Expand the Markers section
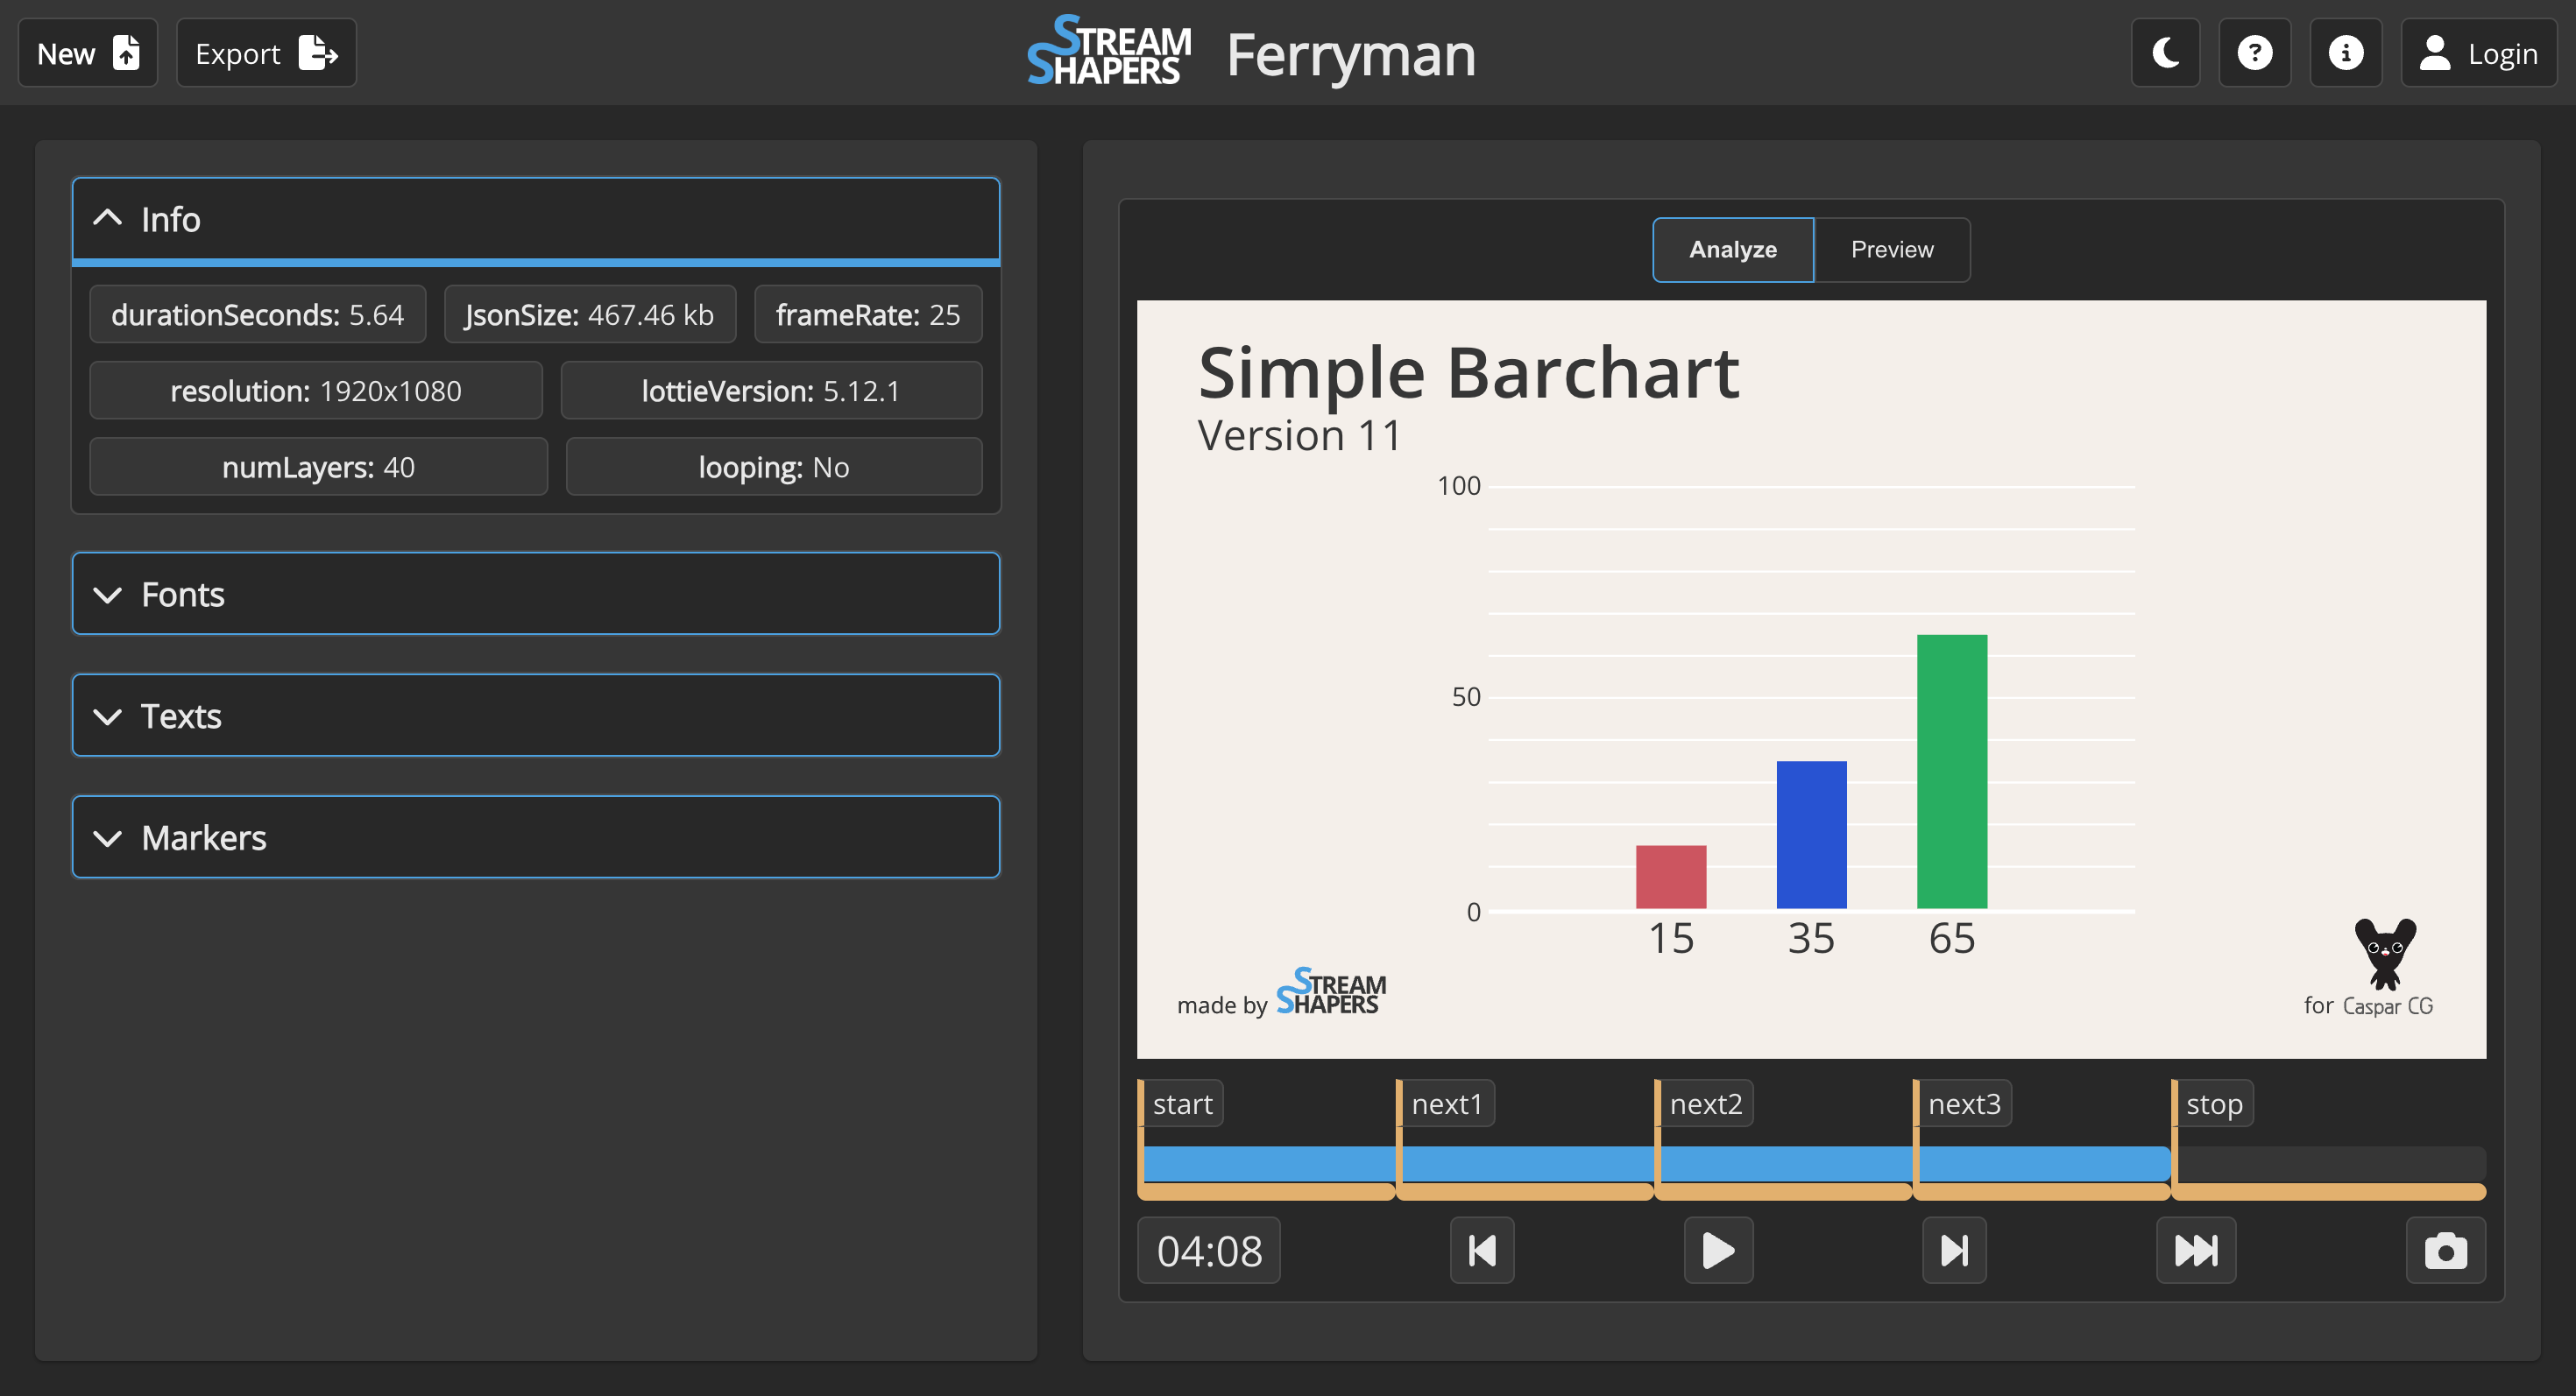 pyautogui.click(x=536, y=837)
